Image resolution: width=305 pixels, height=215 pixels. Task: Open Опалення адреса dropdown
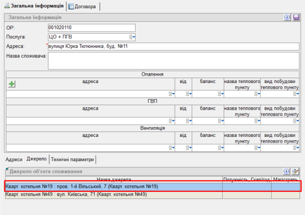click(x=171, y=94)
